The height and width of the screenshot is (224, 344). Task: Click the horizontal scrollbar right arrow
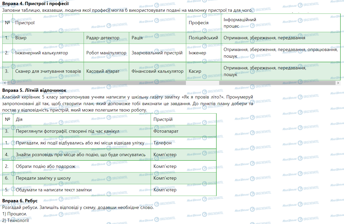click(x=339, y=83)
